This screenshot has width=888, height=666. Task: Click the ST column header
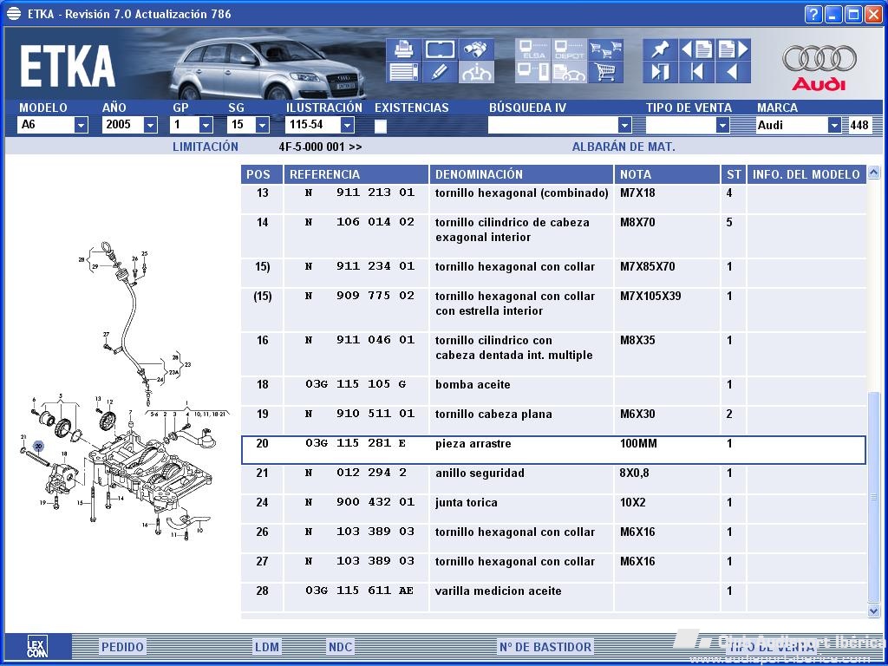tap(734, 174)
